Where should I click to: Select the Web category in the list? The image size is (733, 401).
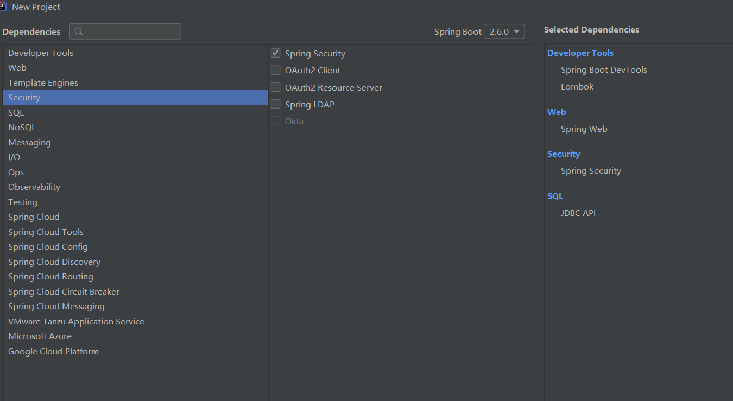point(135,68)
